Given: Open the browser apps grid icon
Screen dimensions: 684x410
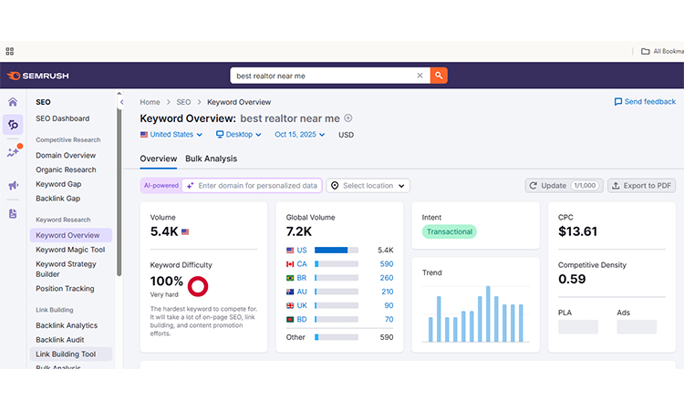Looking at the screenshot, I should (10, 51).
